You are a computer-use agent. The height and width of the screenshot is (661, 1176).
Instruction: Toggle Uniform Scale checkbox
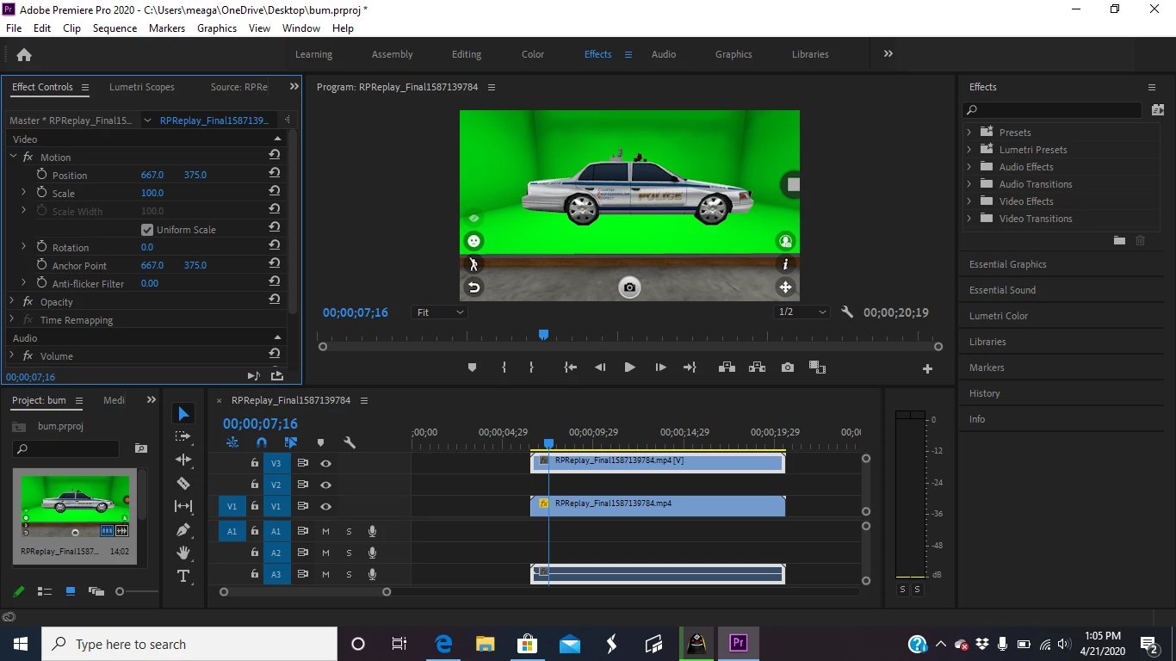147,230
